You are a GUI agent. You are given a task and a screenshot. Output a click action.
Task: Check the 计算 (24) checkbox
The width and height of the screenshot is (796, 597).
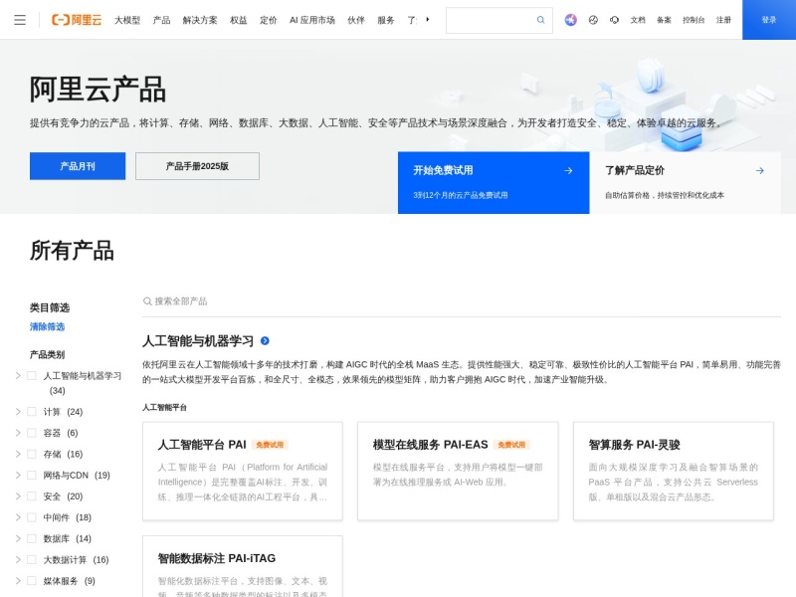click(32, 411)
